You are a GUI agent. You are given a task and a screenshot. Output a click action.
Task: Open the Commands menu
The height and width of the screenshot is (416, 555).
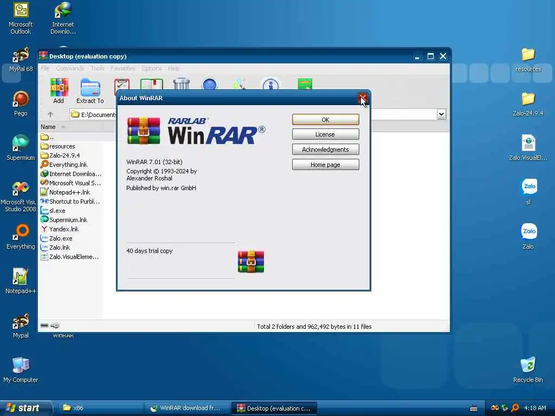[x=70, y=68]
